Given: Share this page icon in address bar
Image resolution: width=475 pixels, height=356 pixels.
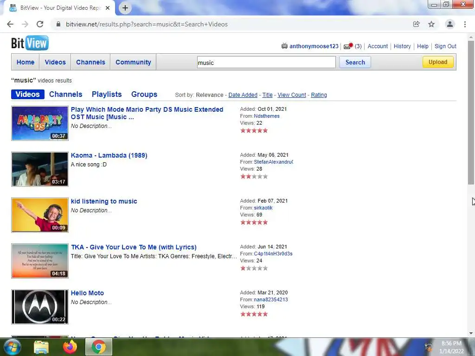Looking at the screenshot, I should pos(416,24).
